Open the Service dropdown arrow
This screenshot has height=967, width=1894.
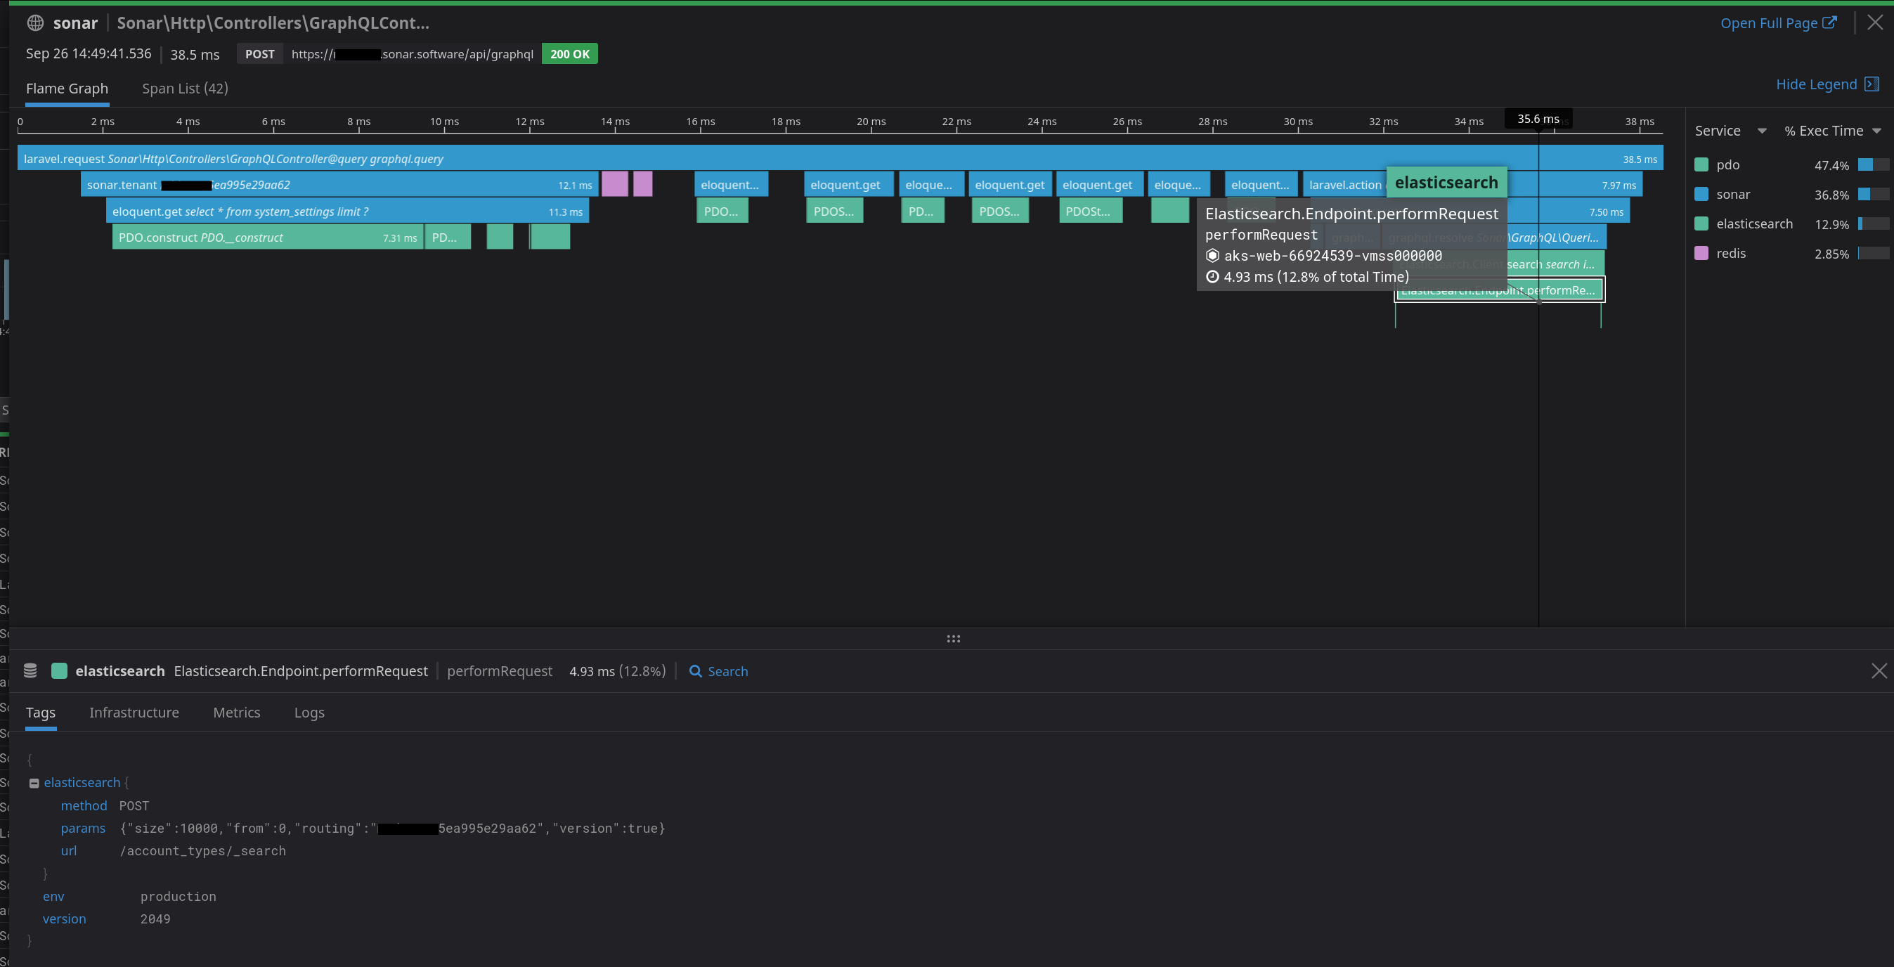click(x=1762, y=131)
